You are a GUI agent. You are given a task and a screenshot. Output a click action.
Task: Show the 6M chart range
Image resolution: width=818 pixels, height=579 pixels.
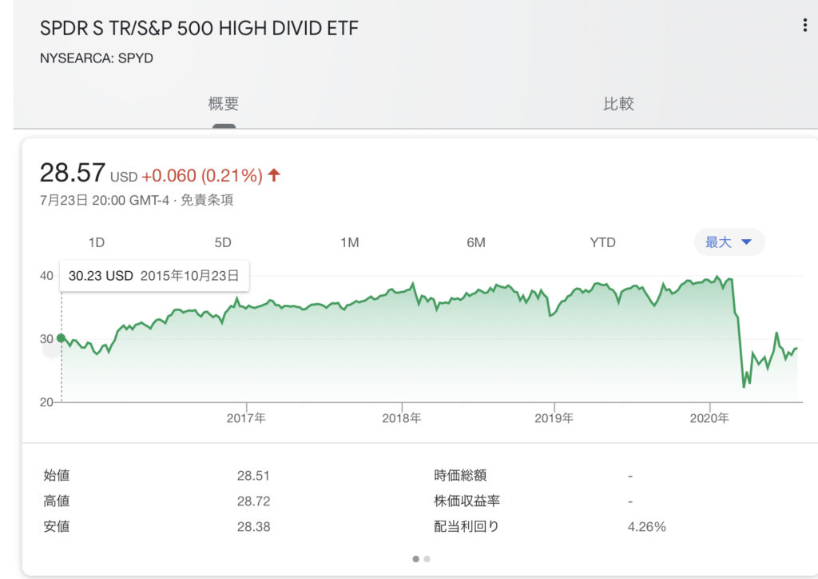[x=476, y=242]
